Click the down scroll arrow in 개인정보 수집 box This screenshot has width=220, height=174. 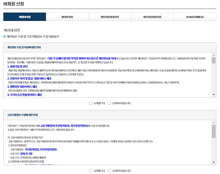[x=214, y=95]
